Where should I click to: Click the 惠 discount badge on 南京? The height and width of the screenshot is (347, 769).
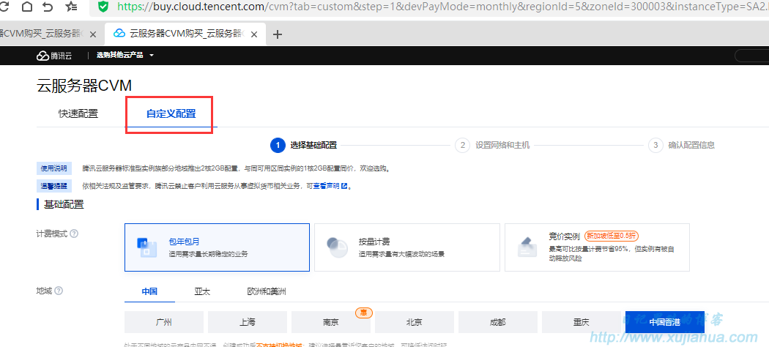click(x=364, y=313)
